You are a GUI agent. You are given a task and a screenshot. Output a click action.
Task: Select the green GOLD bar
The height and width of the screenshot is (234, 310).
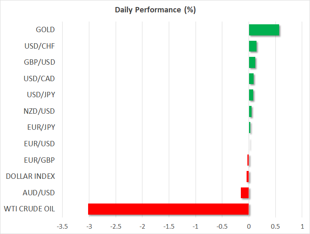(264, 30)
